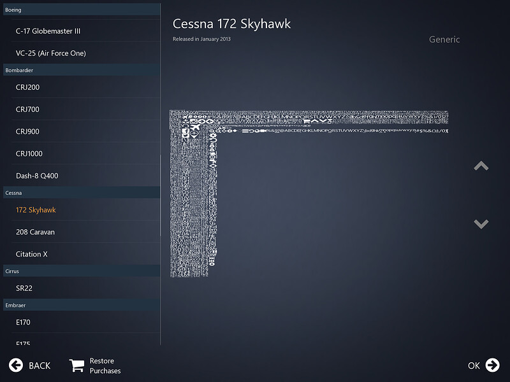Go back using the BACK label

point(40,365)
